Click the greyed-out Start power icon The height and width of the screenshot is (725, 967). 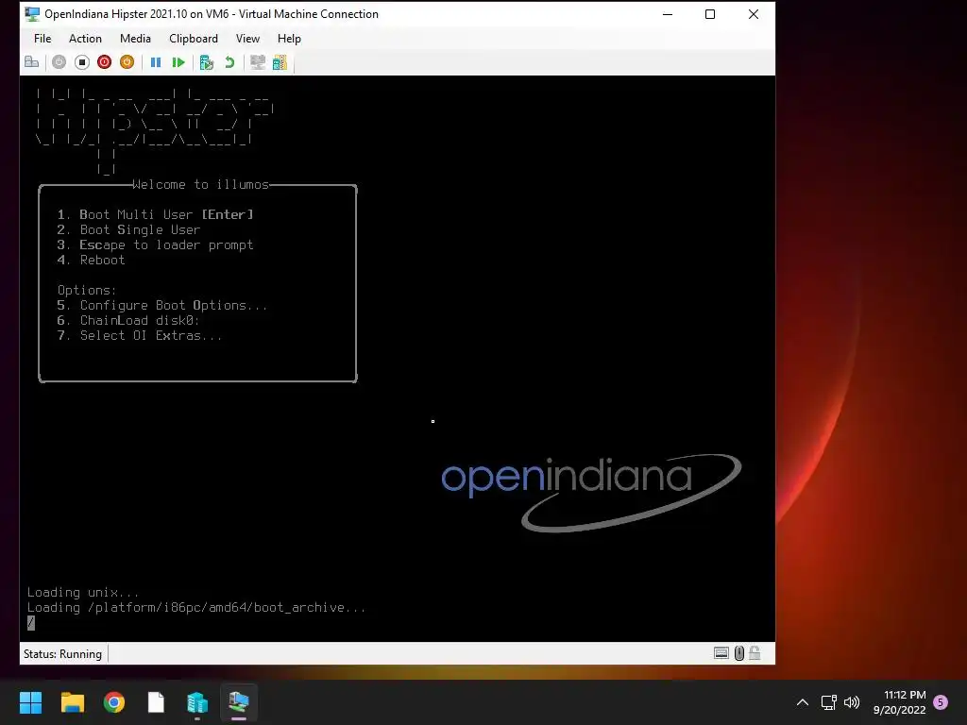[x=59, y=62]
